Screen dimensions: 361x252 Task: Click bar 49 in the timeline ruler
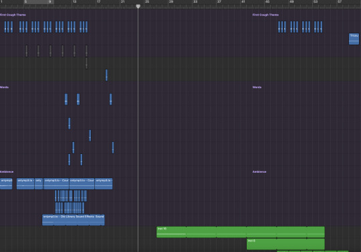[291, 1]
